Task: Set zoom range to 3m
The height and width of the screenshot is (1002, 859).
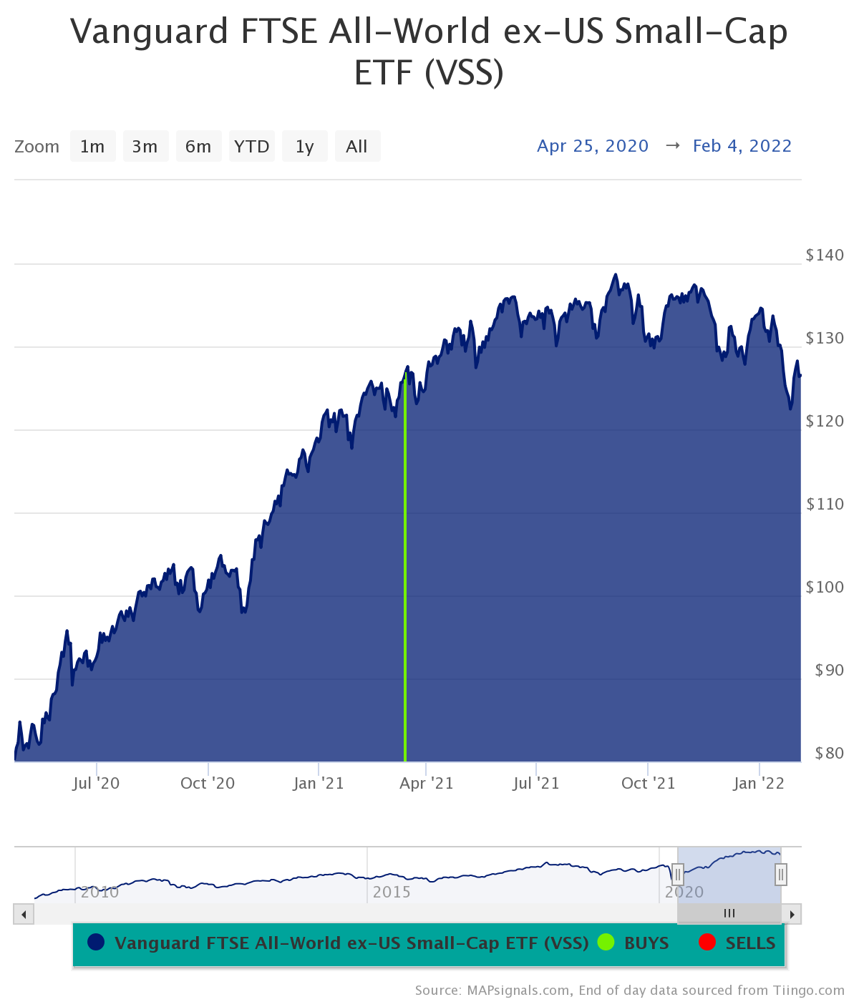Action: coord(145,146)
